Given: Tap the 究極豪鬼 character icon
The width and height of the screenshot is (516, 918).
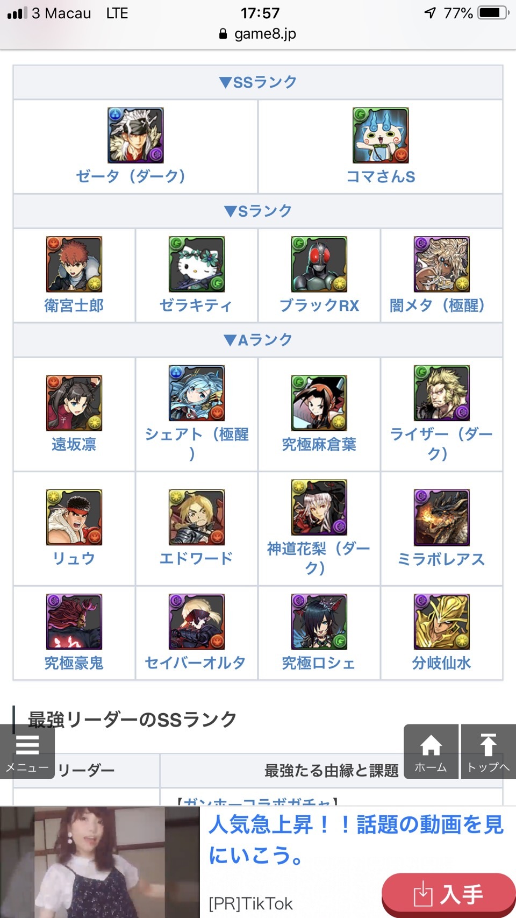Looking at the screenshot, I should pos(74,622).
